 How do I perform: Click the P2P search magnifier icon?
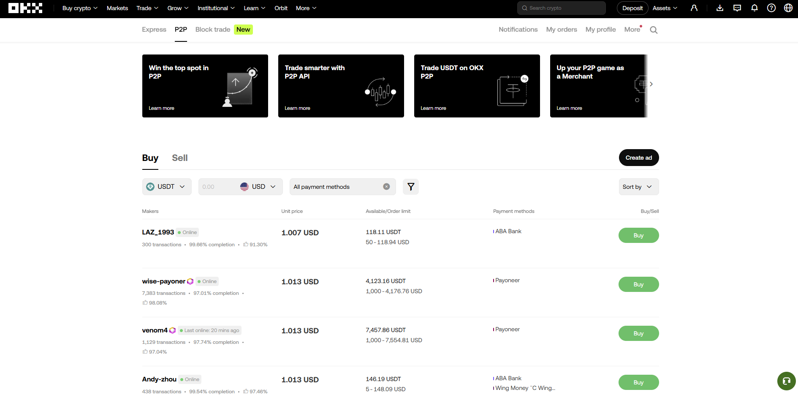pos(654,30)
